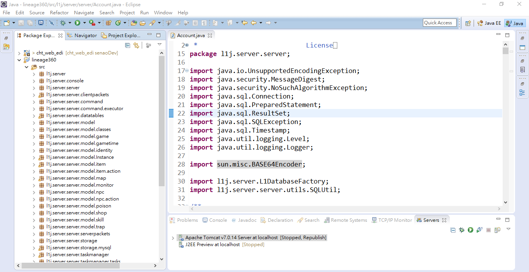Maximize the Account.java editor area

(507, 35)
